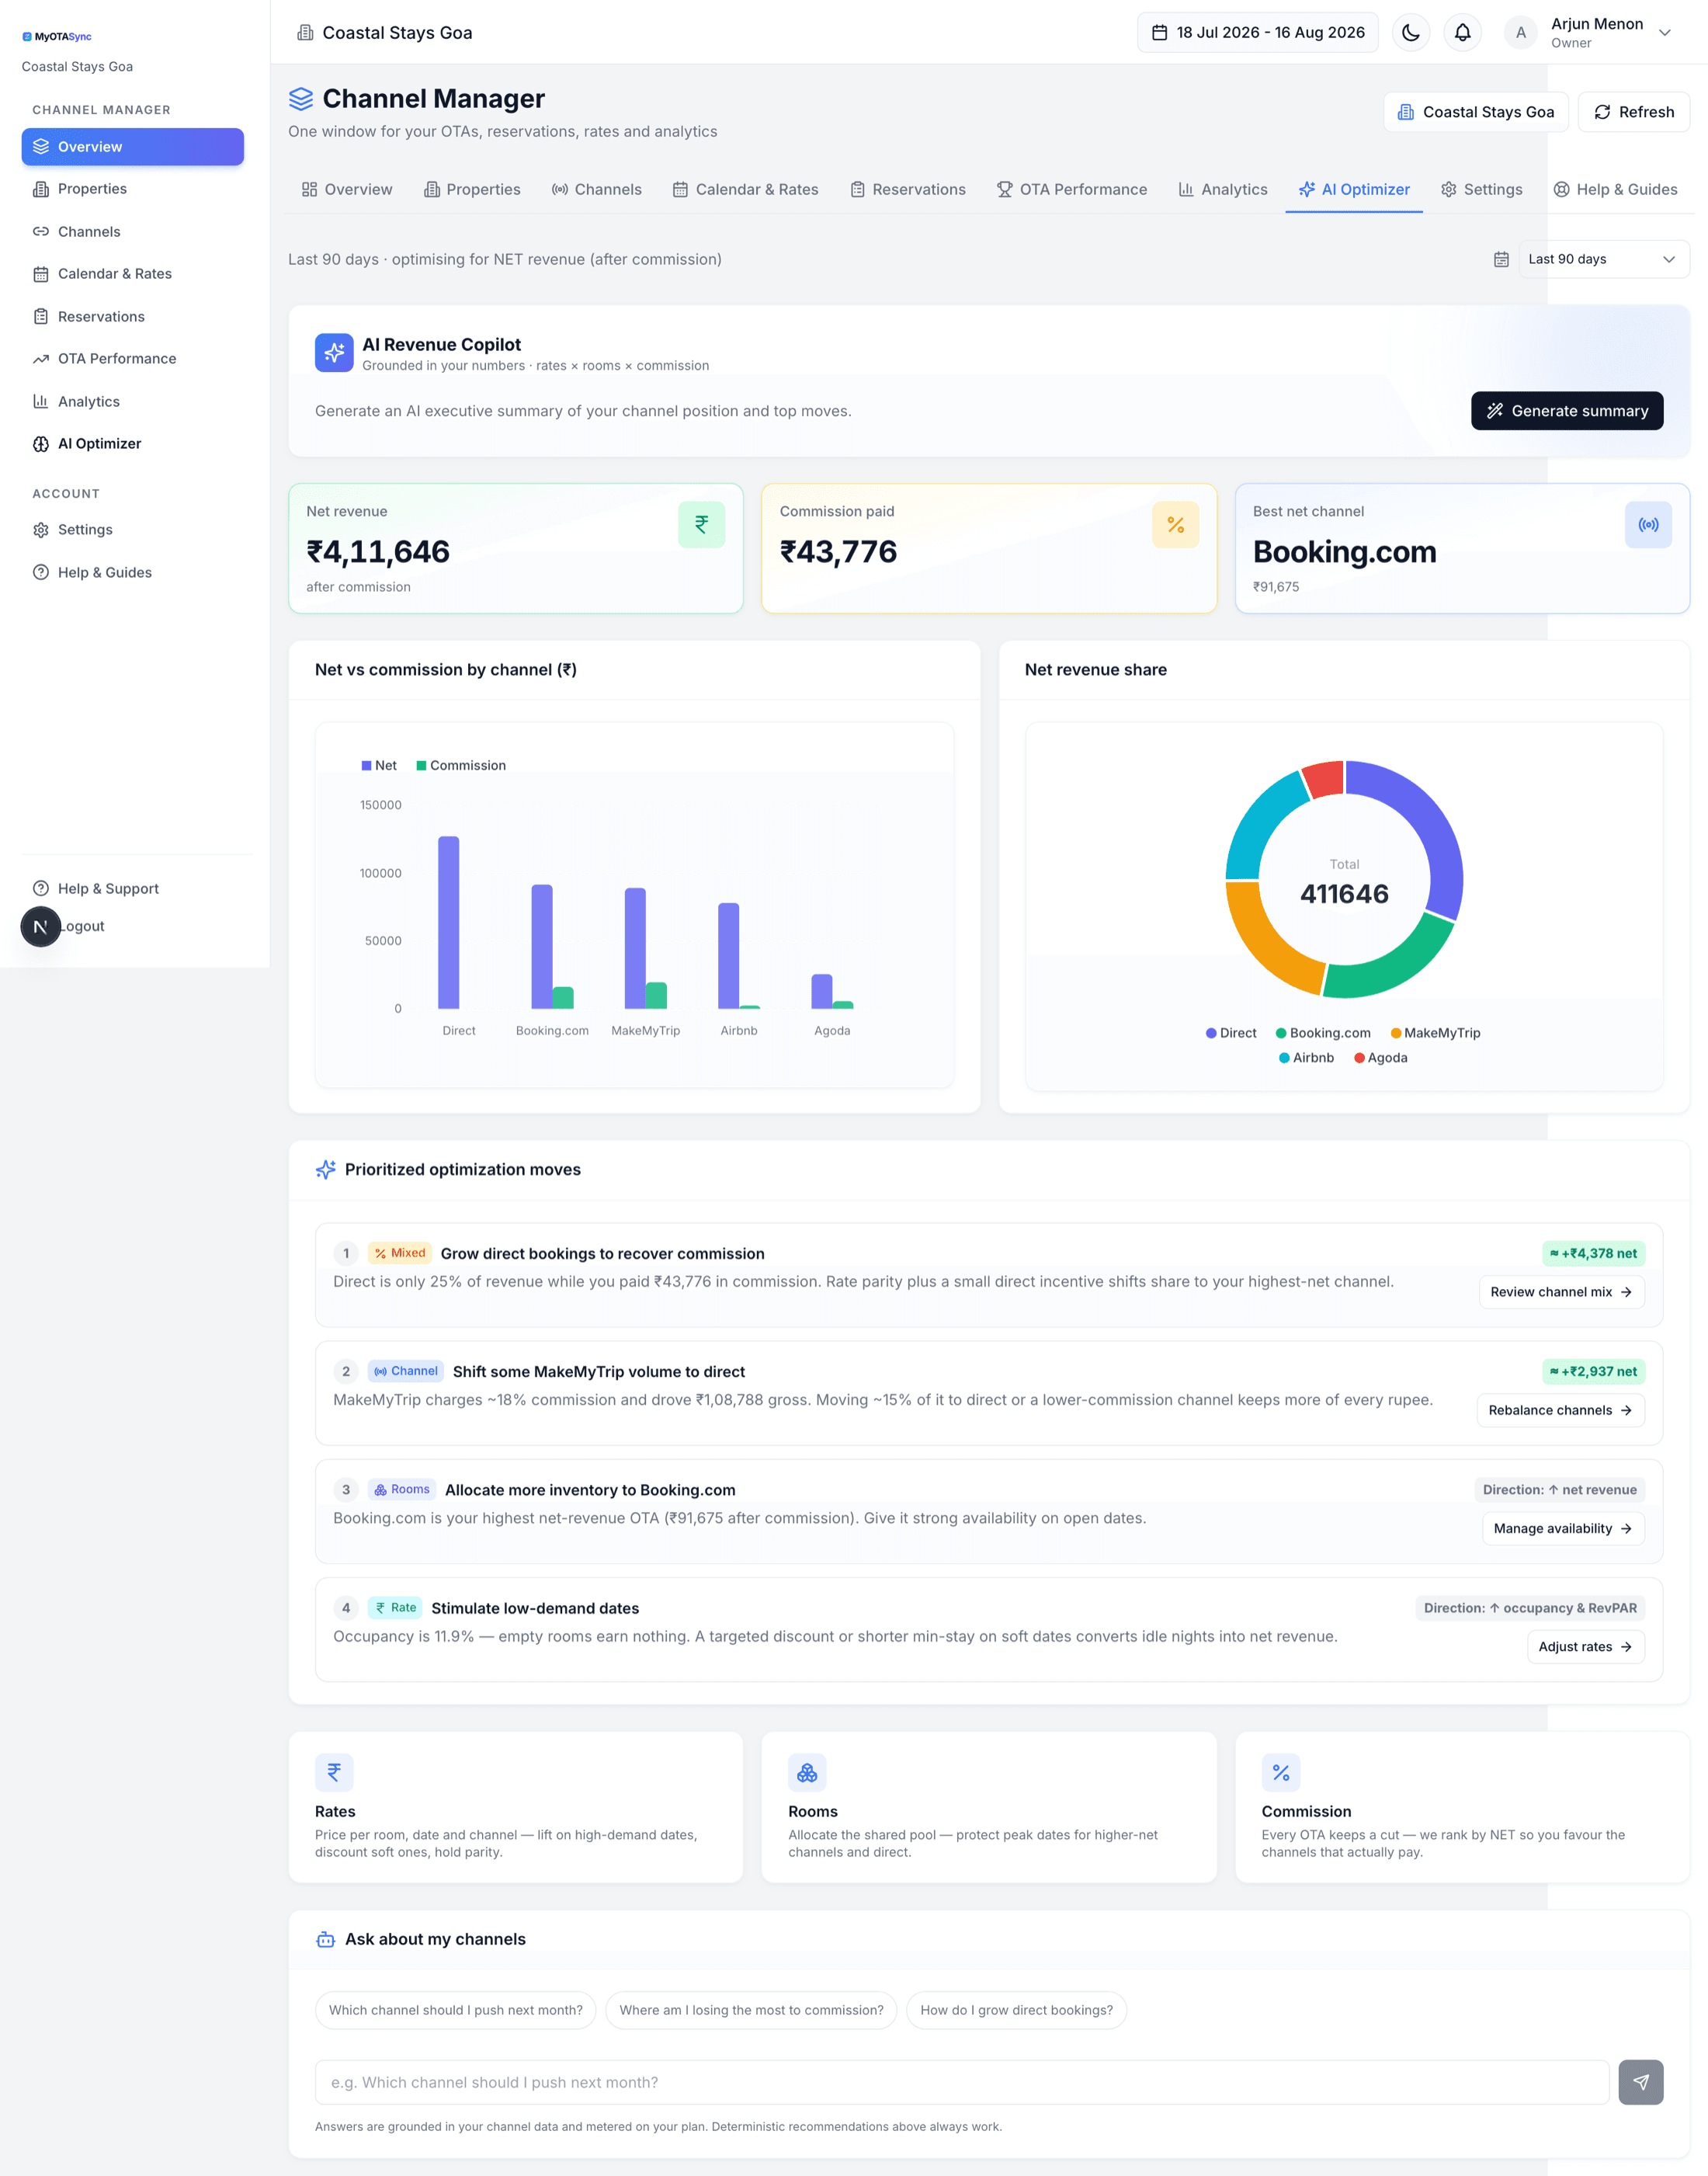
Task: Switch to Reservations tab
Action: coord(908,189)
